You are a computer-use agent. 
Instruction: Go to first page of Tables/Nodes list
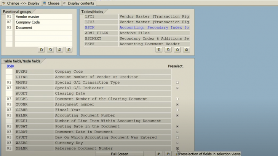(x=159, y=49)
